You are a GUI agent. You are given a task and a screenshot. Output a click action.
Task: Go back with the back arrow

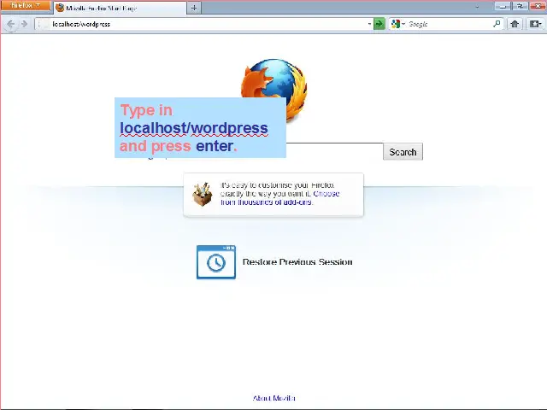click(11, 24)
